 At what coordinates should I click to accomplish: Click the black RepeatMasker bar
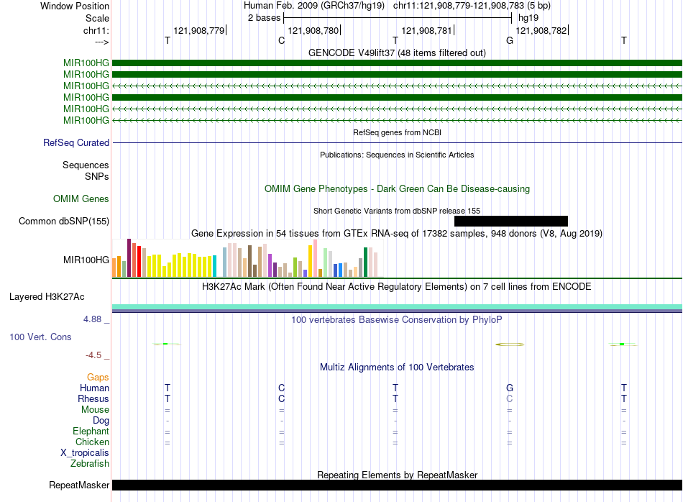[x=397, y=485]
